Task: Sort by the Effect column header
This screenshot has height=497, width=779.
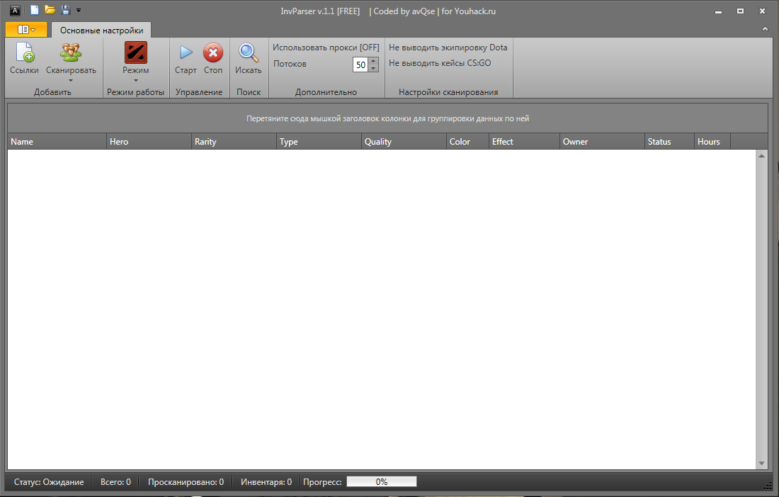Action: (x=524, y=141)
